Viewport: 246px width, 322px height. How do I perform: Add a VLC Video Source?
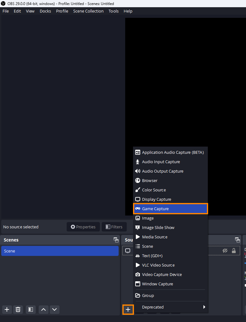pos(170,265)
